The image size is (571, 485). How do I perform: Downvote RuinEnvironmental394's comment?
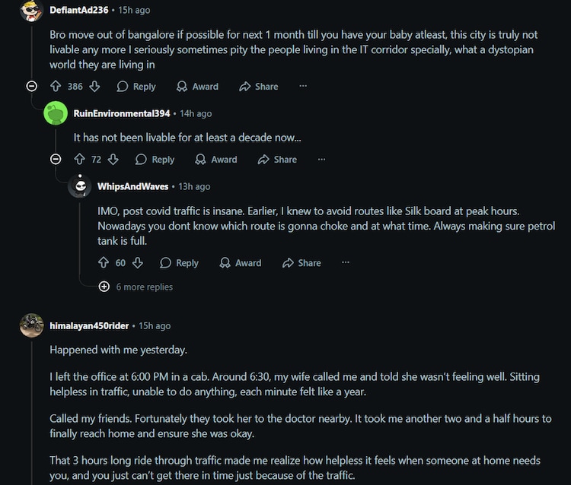(113, 160)
